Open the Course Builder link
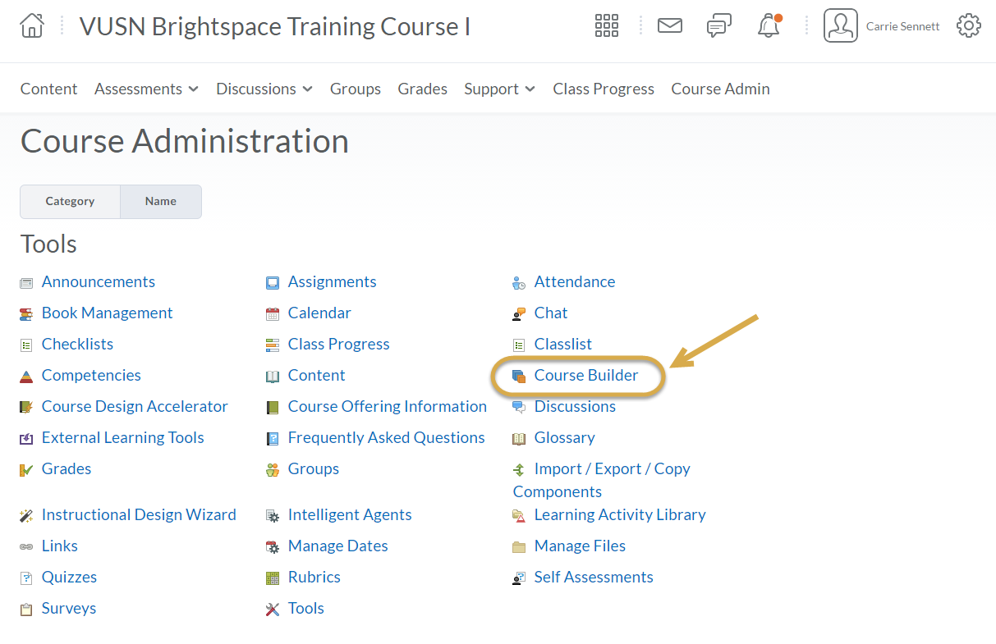The image size is (996, 644). (586, 375)
